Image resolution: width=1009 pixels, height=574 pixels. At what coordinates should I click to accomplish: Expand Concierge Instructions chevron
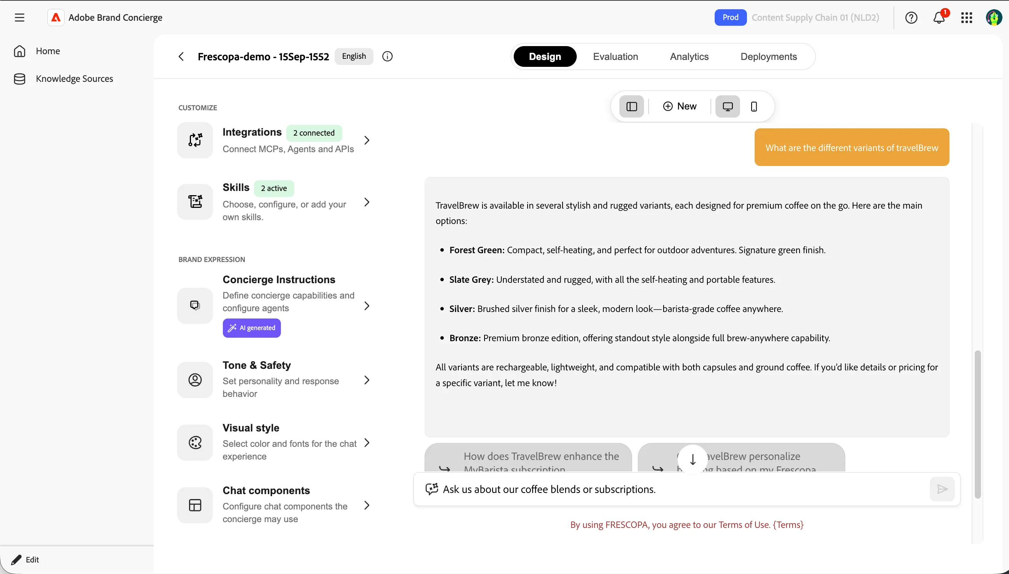(x=367, y=305)
